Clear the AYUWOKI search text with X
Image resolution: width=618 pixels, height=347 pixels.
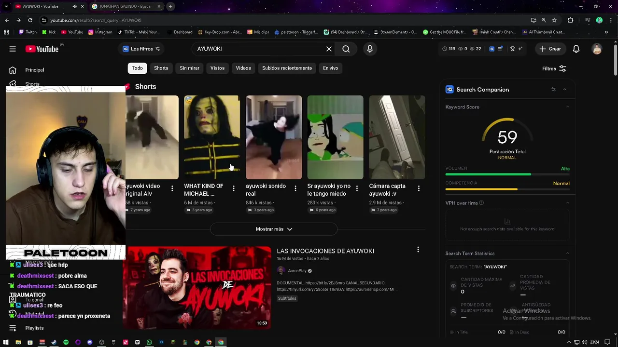coord(329,49)
